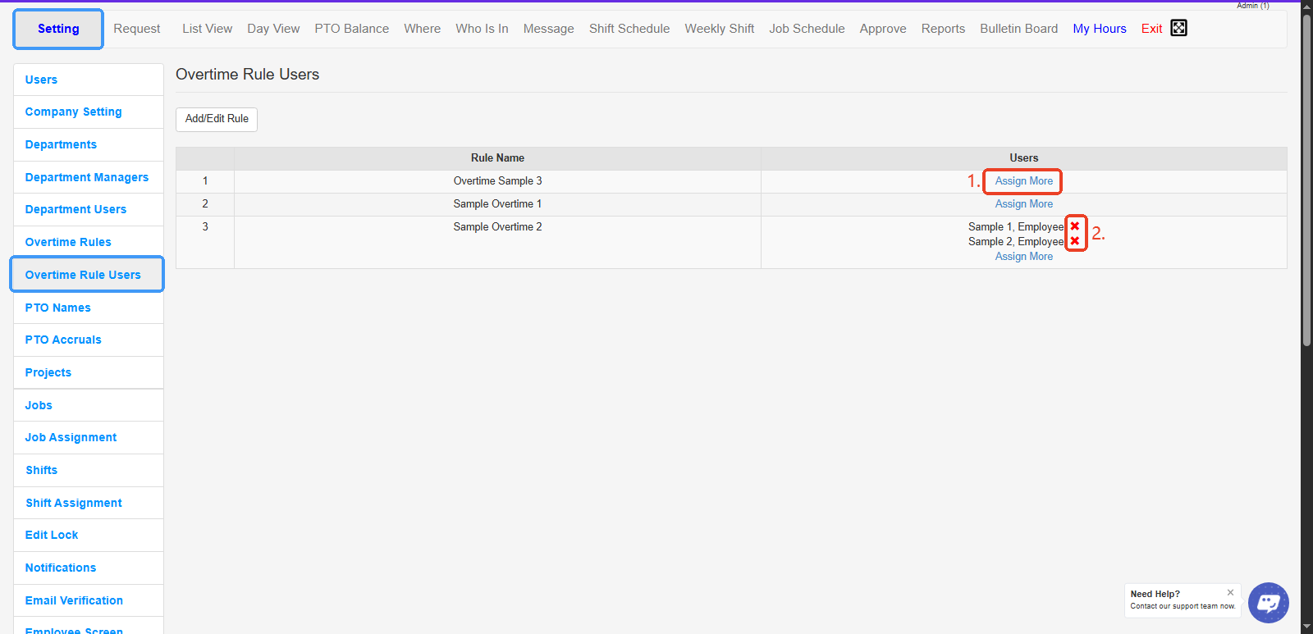This screenshot has width=1313, height=634.
Task: Assign more users to Sample Overtime 1
Action: click(1023, 204)
